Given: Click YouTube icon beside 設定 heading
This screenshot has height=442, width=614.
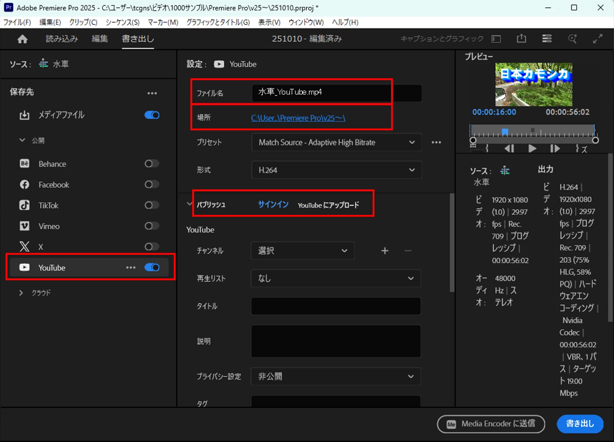Looking at the screenshot, I should point(219,64).
